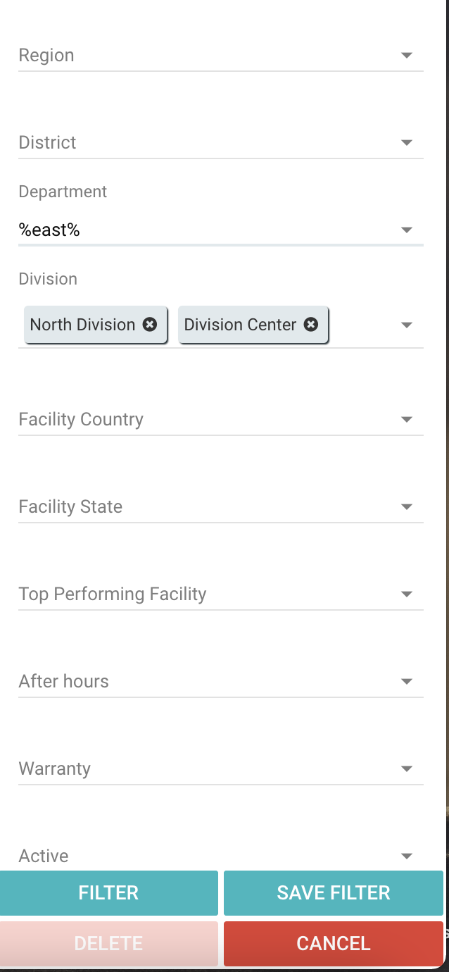
Task: Expand the After hours dropdown arrow
Action: coord(406,682)
